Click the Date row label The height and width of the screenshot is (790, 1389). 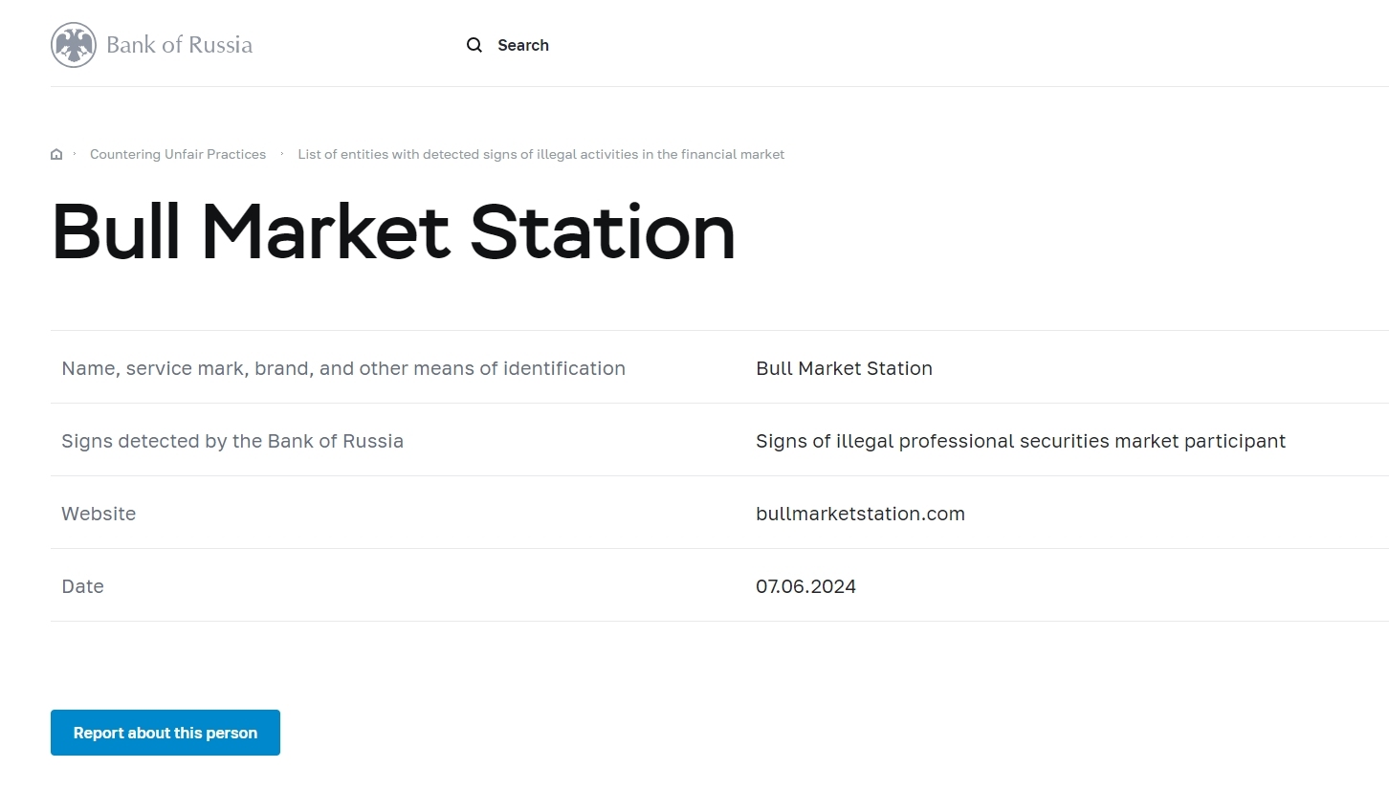click(82, 586)
